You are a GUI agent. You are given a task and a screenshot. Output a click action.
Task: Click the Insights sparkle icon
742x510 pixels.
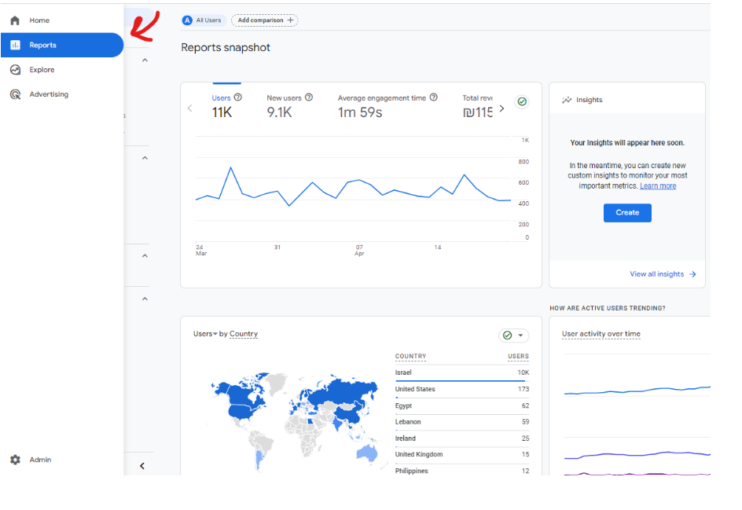coord(567,100)
